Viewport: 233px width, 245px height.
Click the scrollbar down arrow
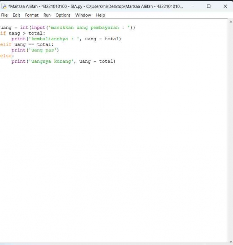pos(231,242)
